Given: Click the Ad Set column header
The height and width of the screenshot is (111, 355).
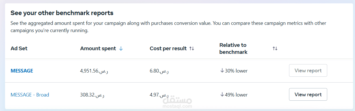Looking at the screenshot, I should pyautogui.click(x=19, y=49).
